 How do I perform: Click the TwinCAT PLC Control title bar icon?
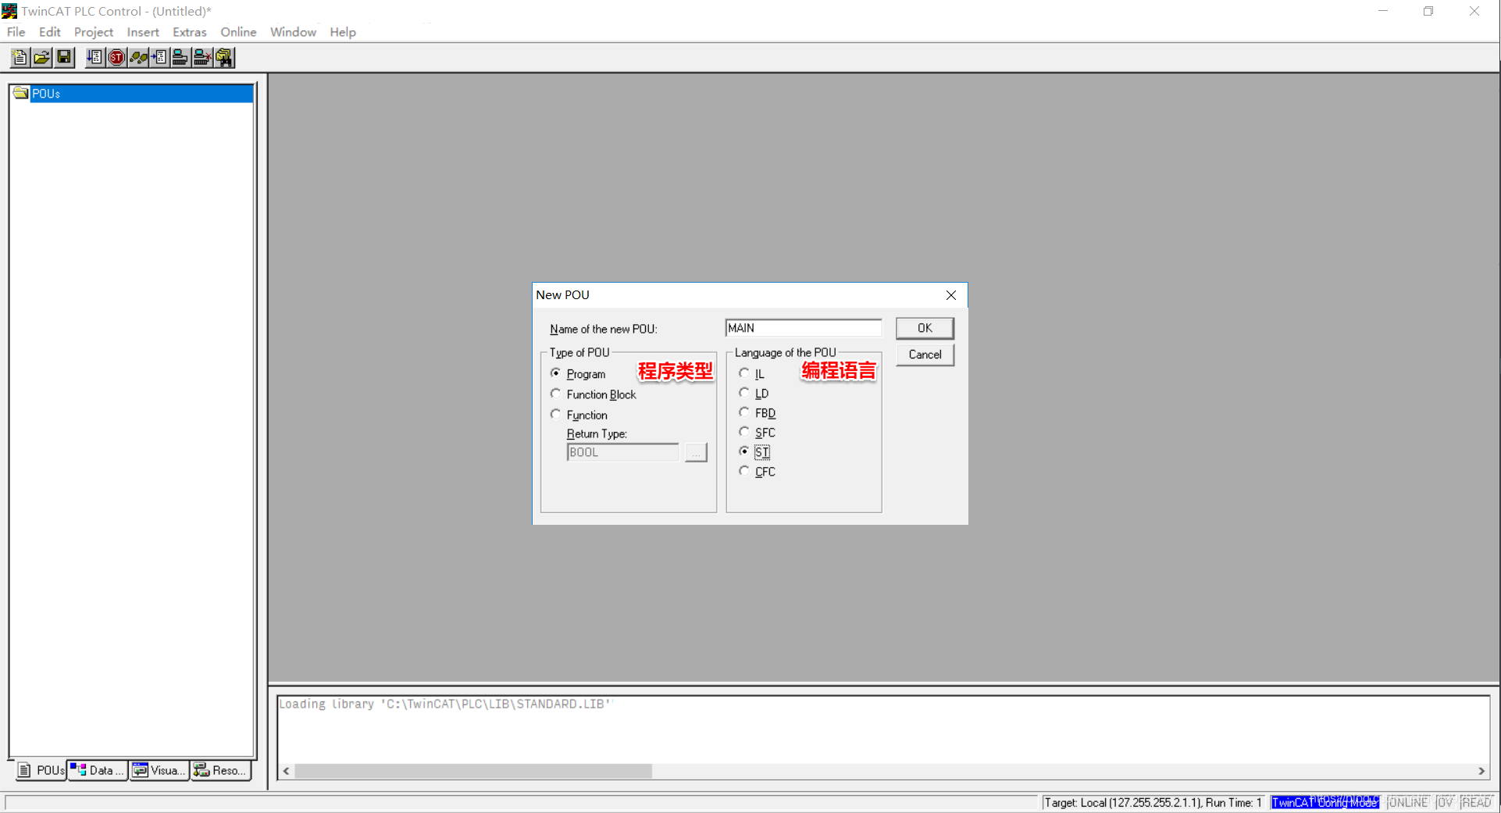pyautogui.click(x=9, y=11)
